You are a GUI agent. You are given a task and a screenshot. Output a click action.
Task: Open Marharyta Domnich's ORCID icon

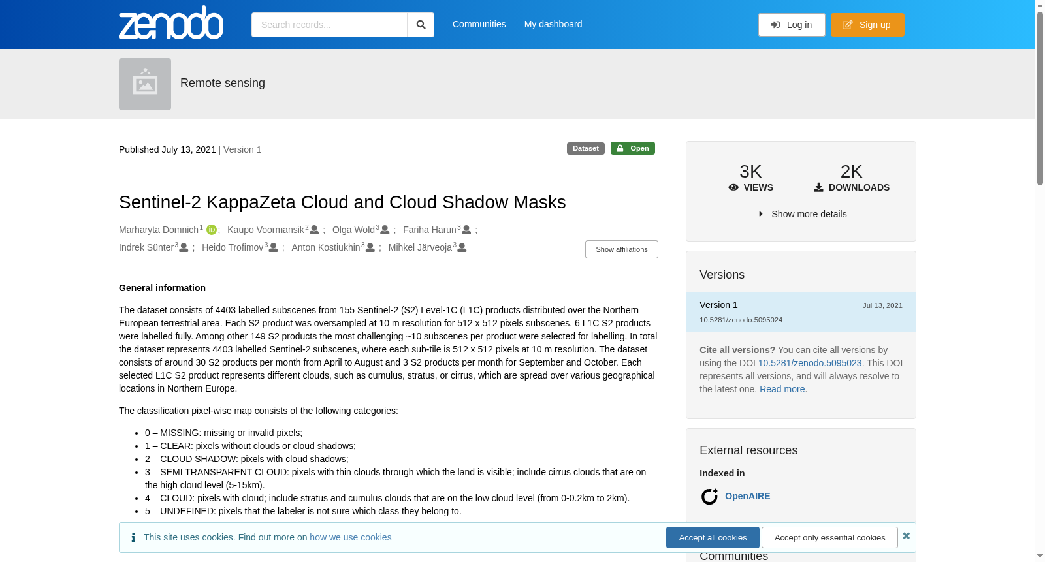[x=212, y=230]
